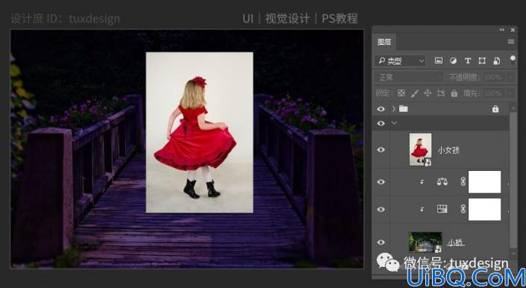
Task: Click the smart object filter icon
Action: pos(496,60)
